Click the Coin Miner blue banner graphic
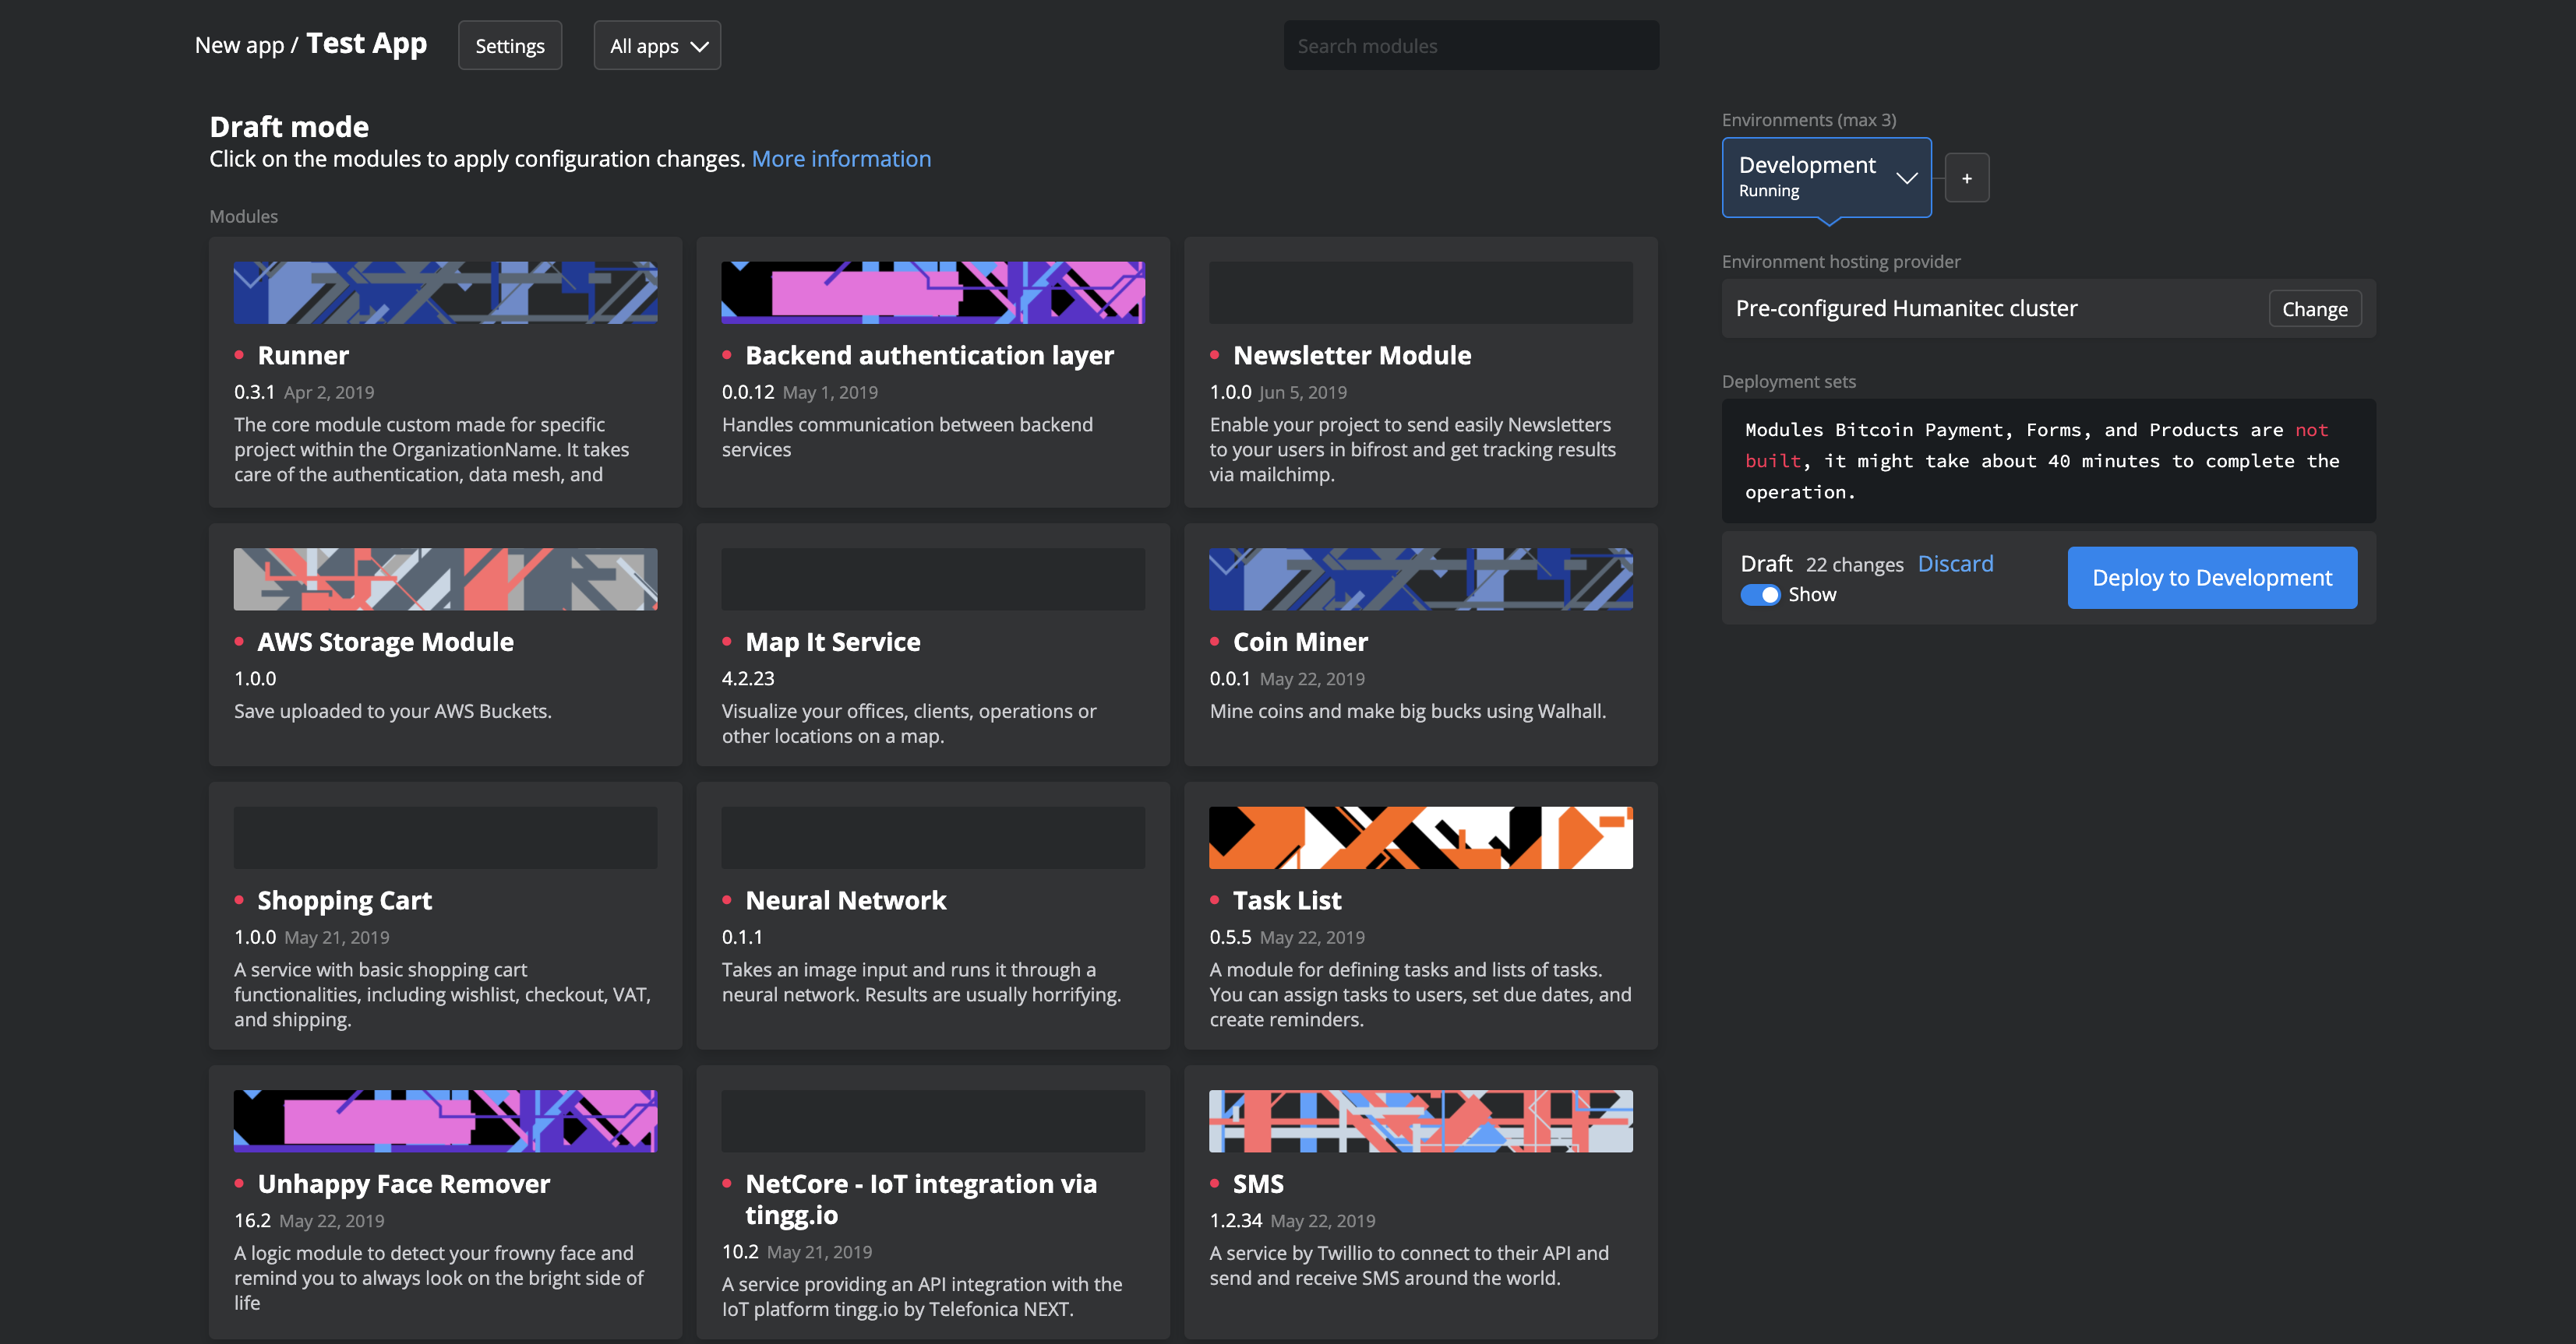 tap(1420, 579)
